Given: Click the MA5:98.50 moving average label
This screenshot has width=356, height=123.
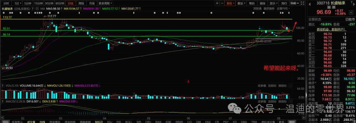Looking at the screenshot, I should [54, 9].
